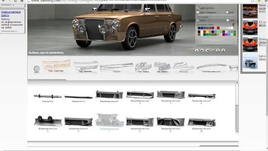Click the round up-arrow button in the viewer
Viewport: 268px width, 151px height.
(218, 50)
